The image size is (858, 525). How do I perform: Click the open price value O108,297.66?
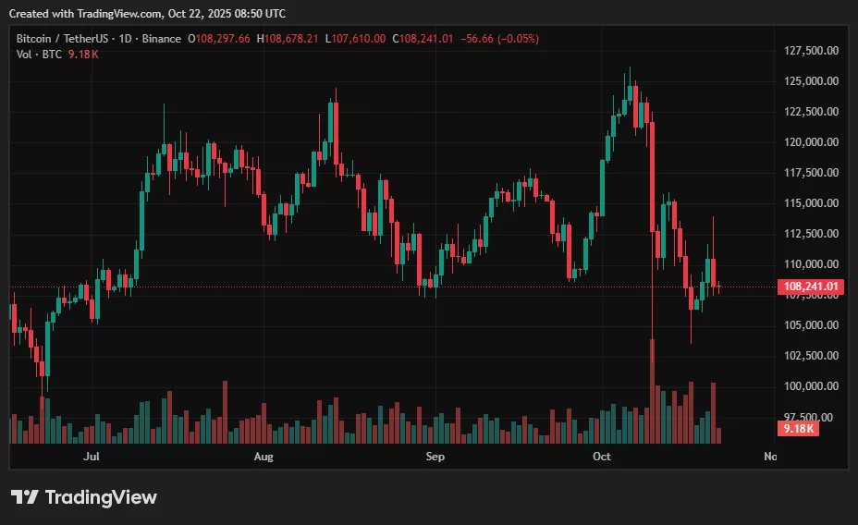[220, 39]
